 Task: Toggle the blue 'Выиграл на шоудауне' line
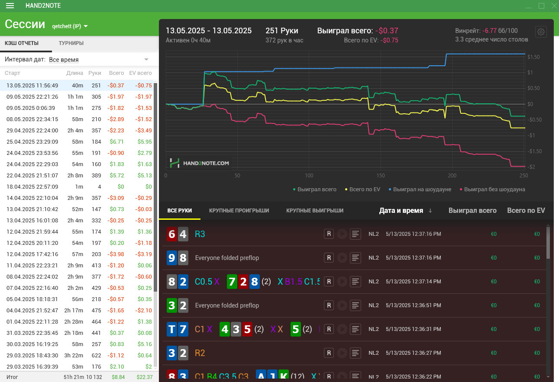pyautogui.click(x=420, y=189)
